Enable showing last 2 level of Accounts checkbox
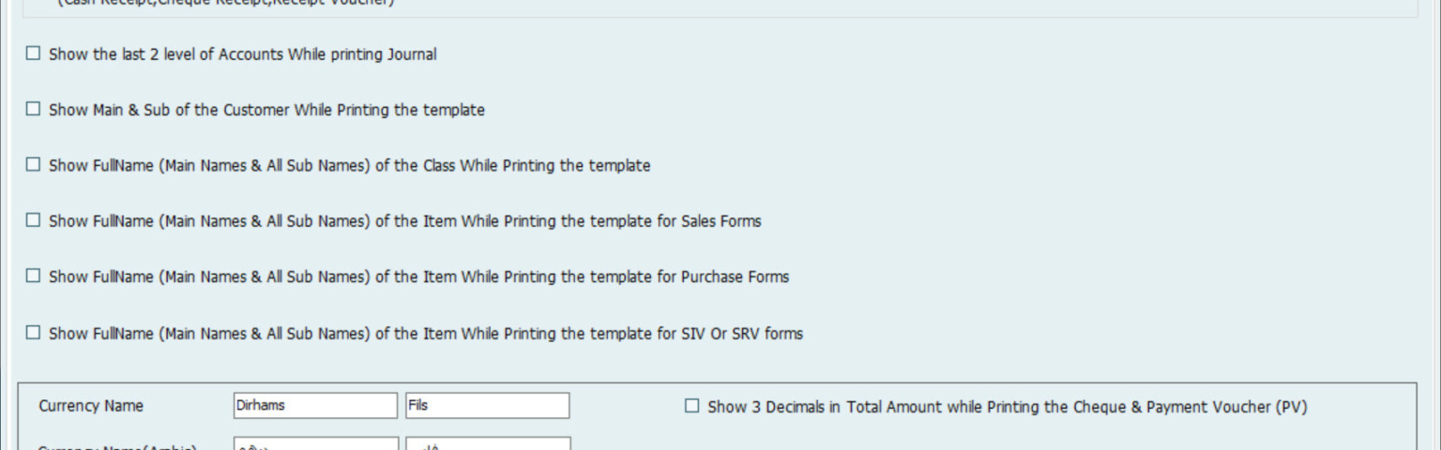This screenshot has width=1441, height=450. click(33, 53)
